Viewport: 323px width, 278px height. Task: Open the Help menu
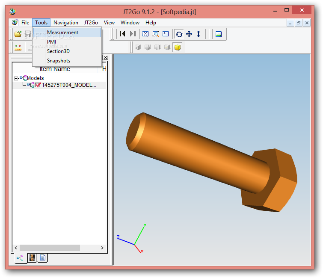click(x=151, y=22)
